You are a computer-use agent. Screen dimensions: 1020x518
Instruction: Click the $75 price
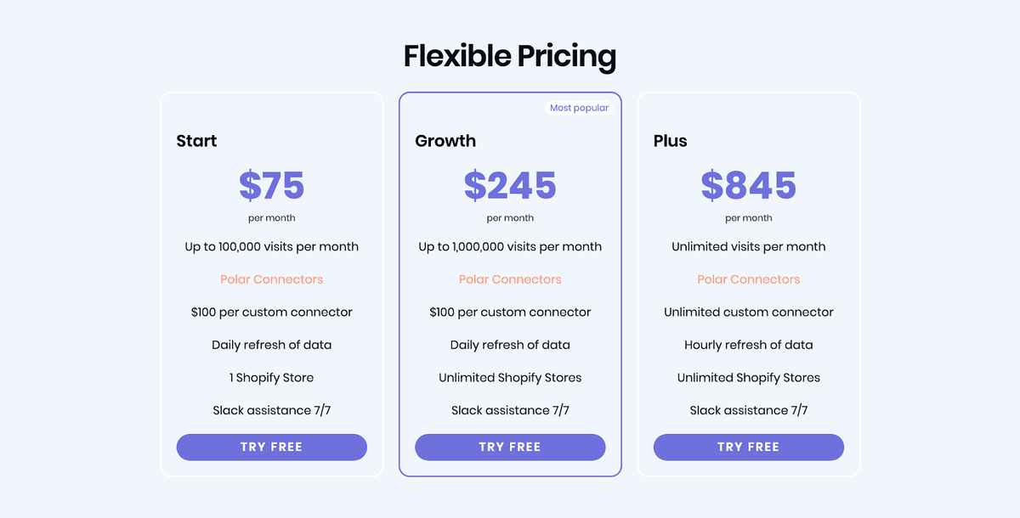coord(271,185)
